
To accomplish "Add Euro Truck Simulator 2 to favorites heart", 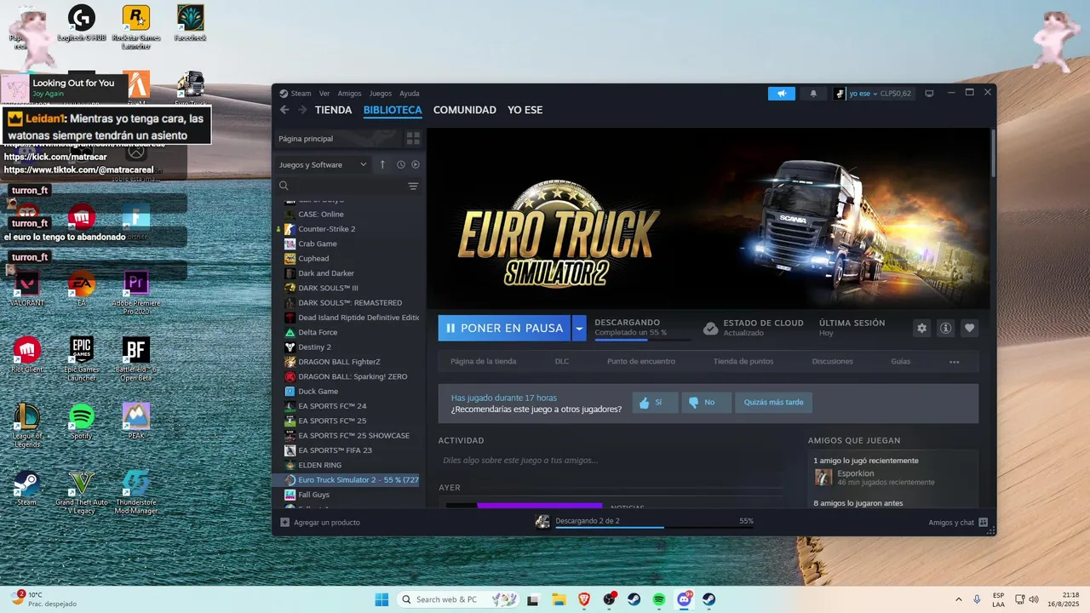I will click(x=969, y=328).
